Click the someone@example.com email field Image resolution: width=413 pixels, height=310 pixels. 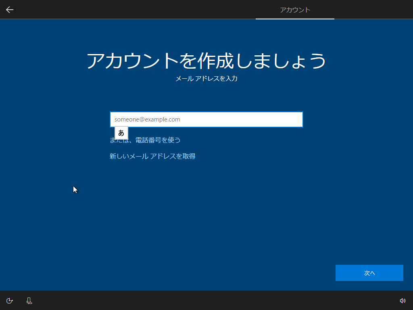[206, 119]
